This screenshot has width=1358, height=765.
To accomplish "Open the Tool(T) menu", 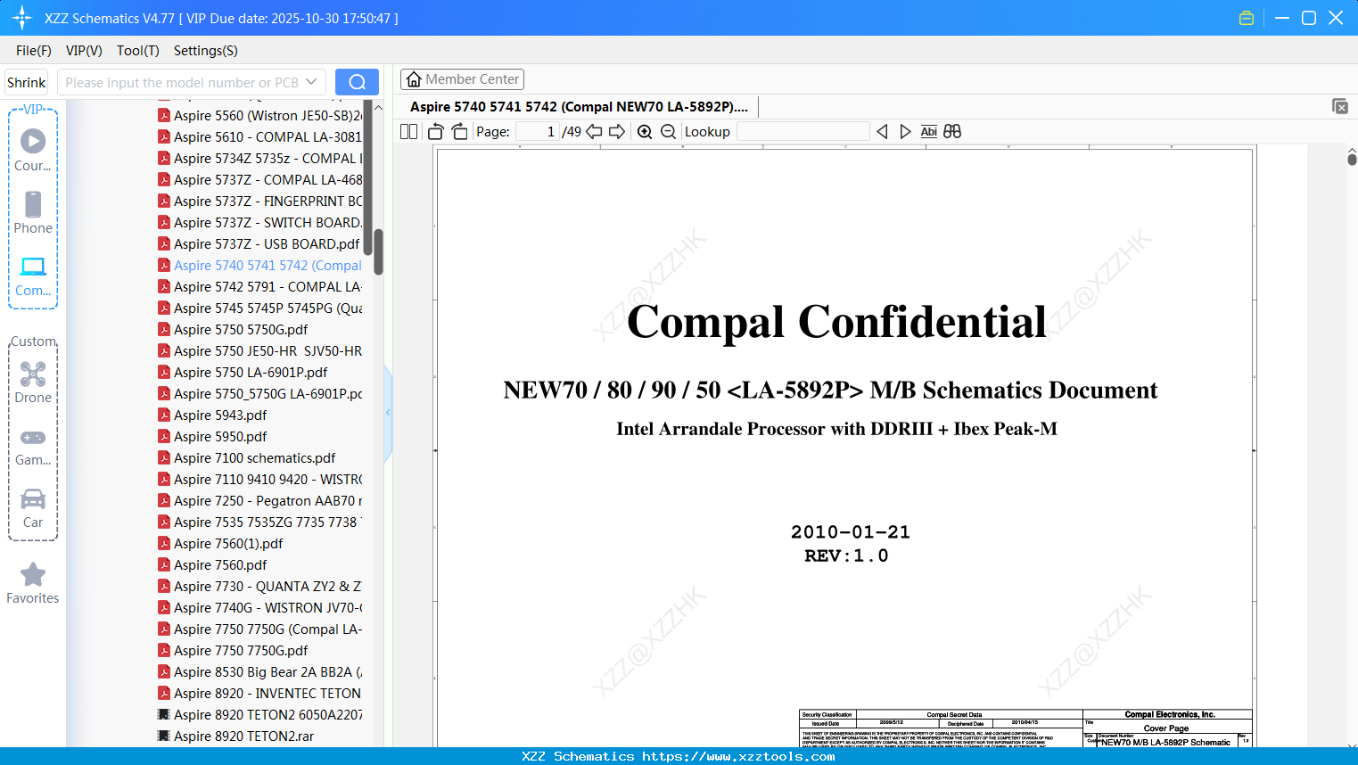I will [x=138, y=50].
